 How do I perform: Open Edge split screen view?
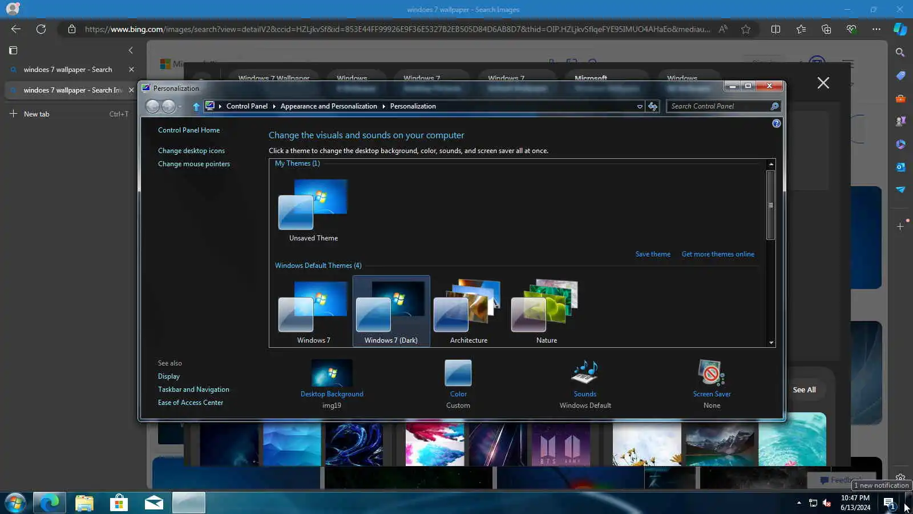click(x=775, y=29)
